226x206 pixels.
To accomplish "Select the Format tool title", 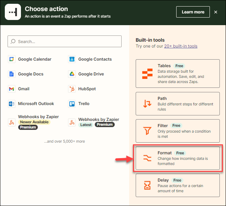I will [x=165, y=153].
